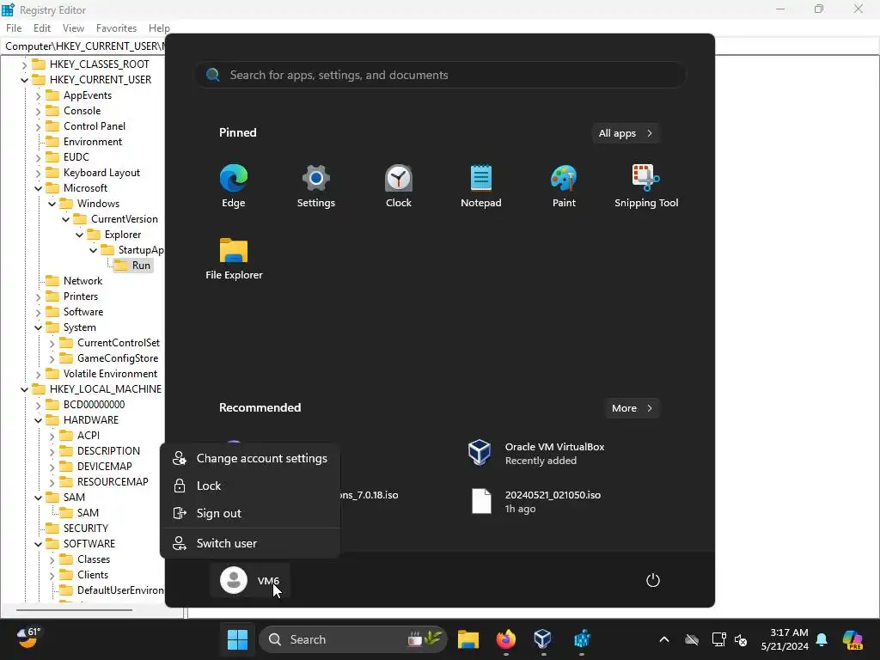Choose Lock from the user menu
The image size is (880, 660).
(250, 486)
